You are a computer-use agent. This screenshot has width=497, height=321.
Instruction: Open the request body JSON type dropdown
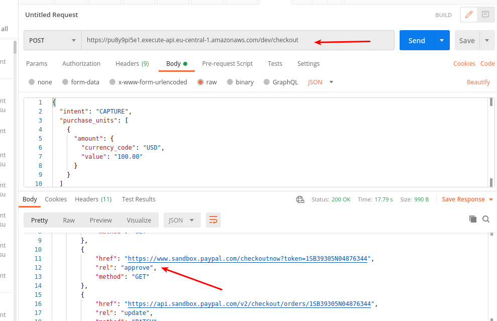320,82
